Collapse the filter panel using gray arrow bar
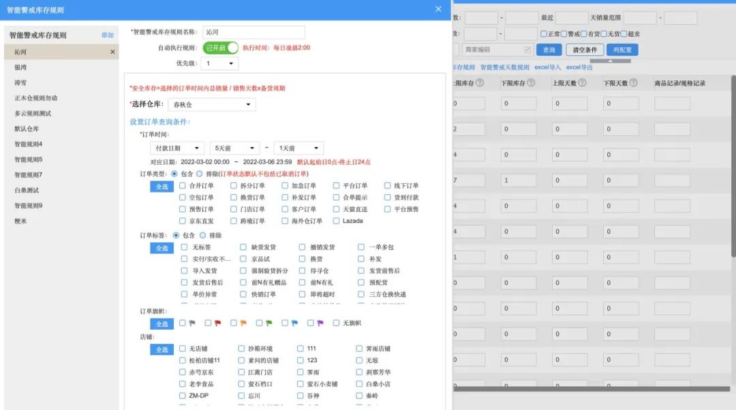 click(x=610, y=61)
